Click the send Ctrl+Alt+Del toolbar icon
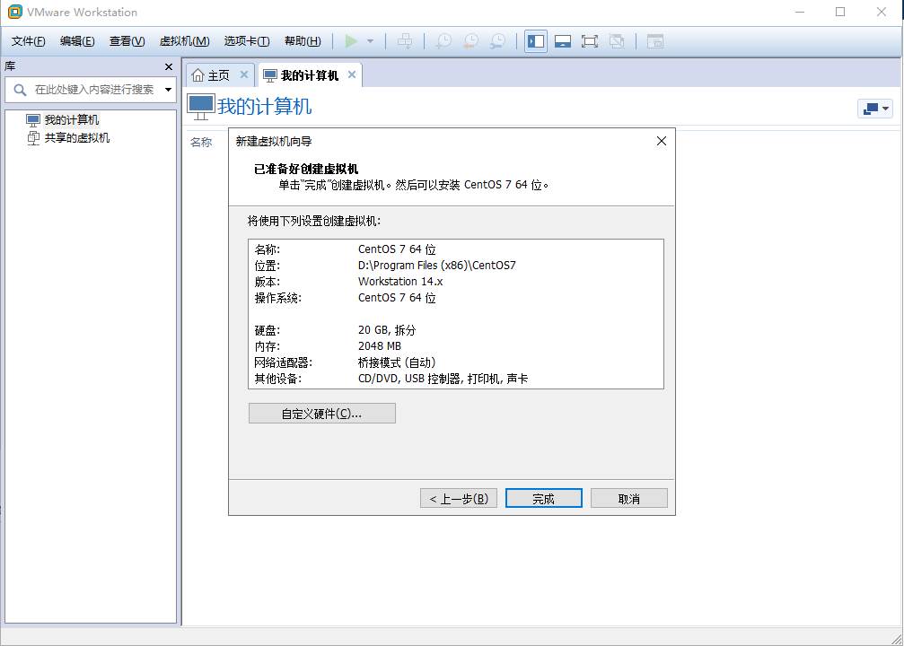 click(405, 41)
